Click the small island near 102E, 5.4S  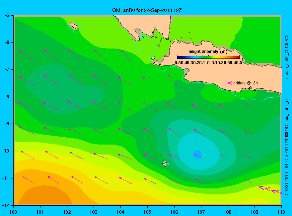click(x=74, y=26)
